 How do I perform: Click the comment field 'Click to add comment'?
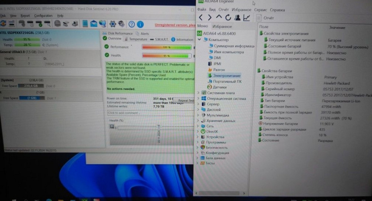tap(151, 113)
